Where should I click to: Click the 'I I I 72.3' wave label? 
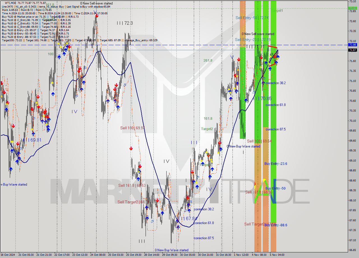click(125, 23)
